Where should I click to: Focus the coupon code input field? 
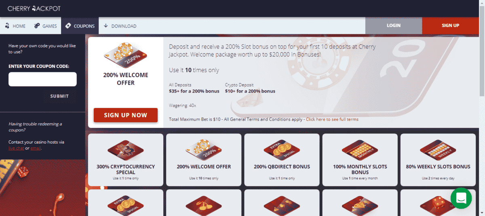pyautogui.click(x=42, y=79)
